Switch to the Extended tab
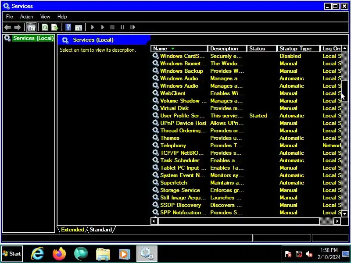The width and height of the screenshot is (351, 263). 72,229
